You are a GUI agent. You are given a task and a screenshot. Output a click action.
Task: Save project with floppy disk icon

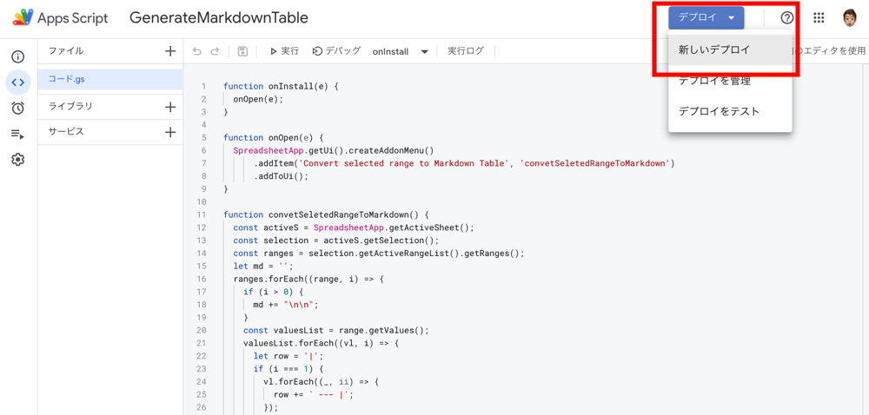(242, 51)
